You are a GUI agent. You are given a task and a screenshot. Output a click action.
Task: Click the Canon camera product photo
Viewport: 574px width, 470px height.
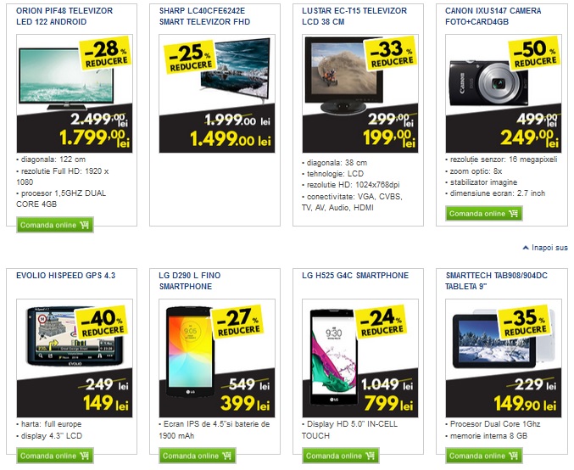pos(488,83)
